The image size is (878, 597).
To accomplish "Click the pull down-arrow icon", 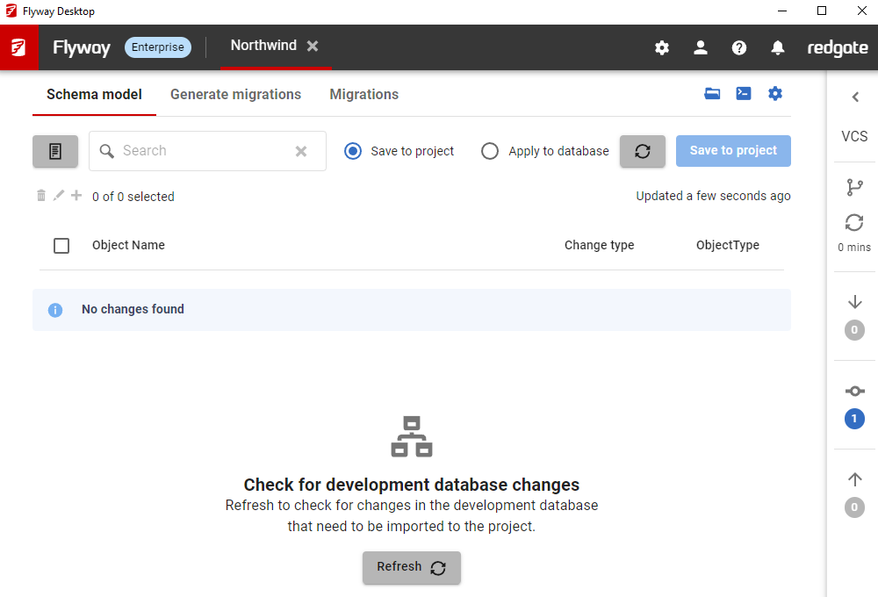I will [x=854, y=302].
